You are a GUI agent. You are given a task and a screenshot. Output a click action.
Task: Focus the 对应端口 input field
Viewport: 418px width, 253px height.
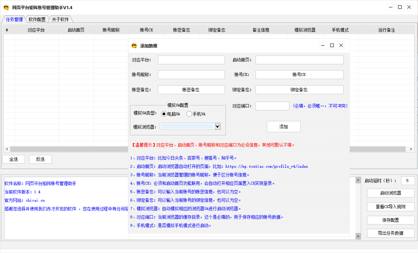click(272, 106)
